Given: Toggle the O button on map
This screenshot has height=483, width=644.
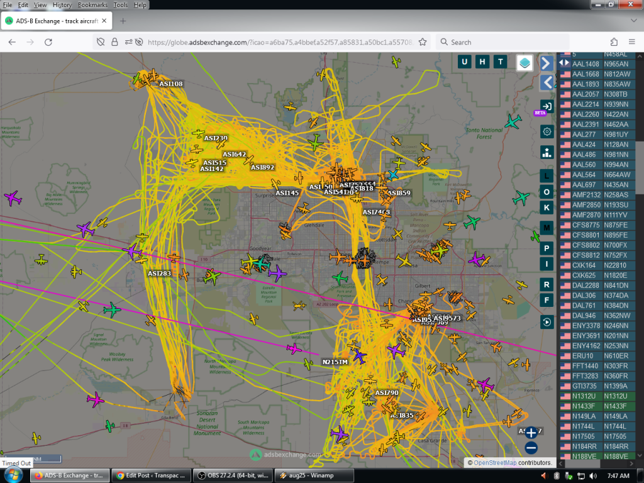Looking at the screenshot, I should pos(547,192).
